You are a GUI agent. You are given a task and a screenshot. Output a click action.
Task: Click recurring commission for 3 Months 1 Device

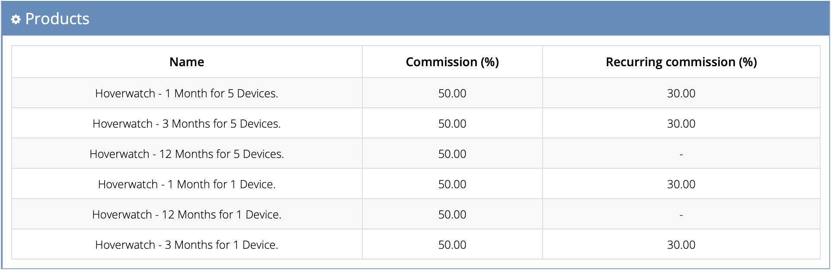(x=681, y=245)
